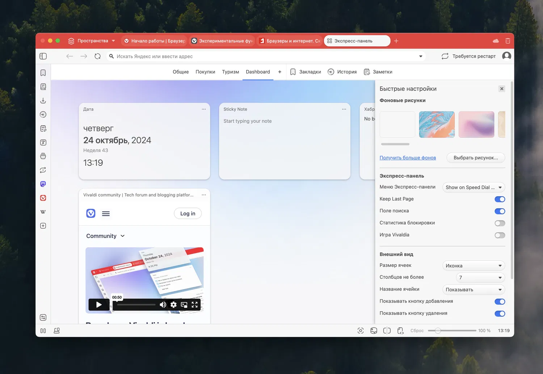Toggle Поле поиска switch

(500, 211)
